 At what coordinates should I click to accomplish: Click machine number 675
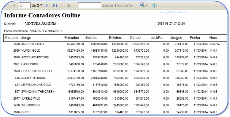[x=17, y=78]
